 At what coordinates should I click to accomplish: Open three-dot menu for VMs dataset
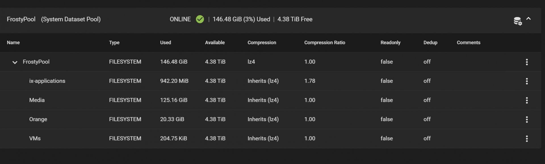(527, 139)
